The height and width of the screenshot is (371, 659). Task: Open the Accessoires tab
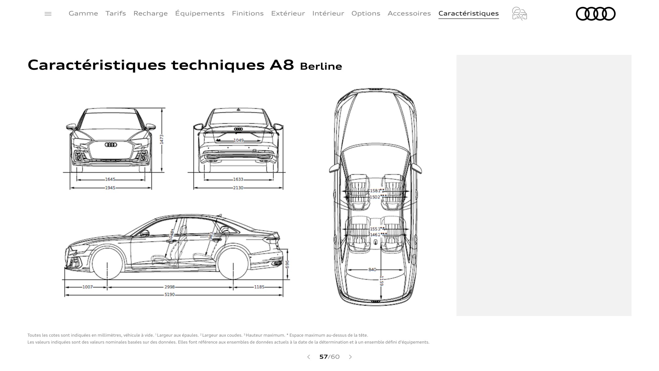(409, 13)
